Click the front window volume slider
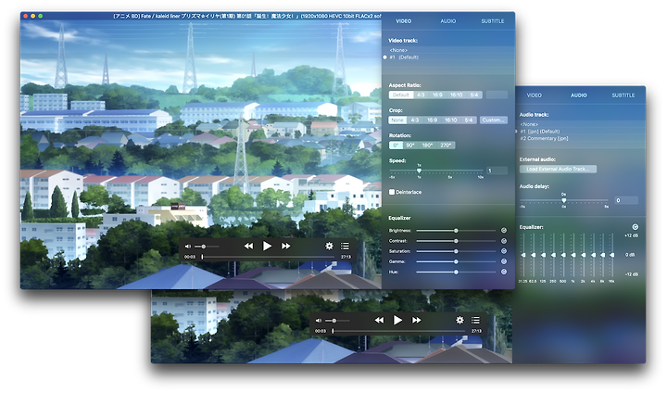The height and width of the screenshot is (393, 667). pos(207,247)
